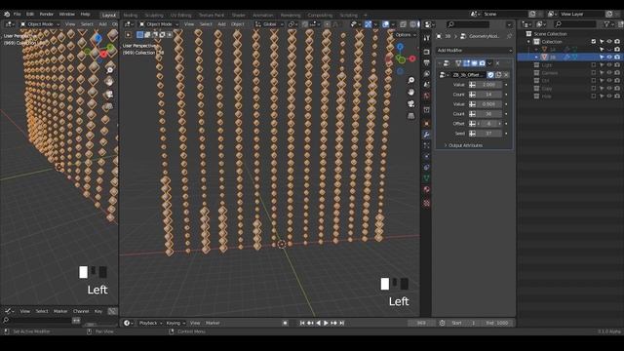Toggle modifier show in edit mode

coord(467,63)
